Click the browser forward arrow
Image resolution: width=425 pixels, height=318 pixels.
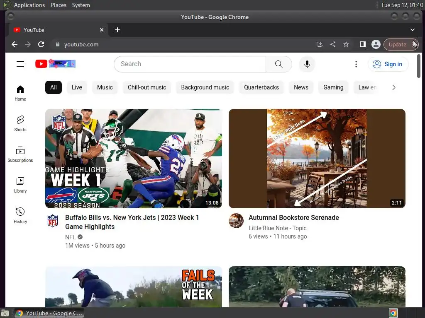point(28,44)
